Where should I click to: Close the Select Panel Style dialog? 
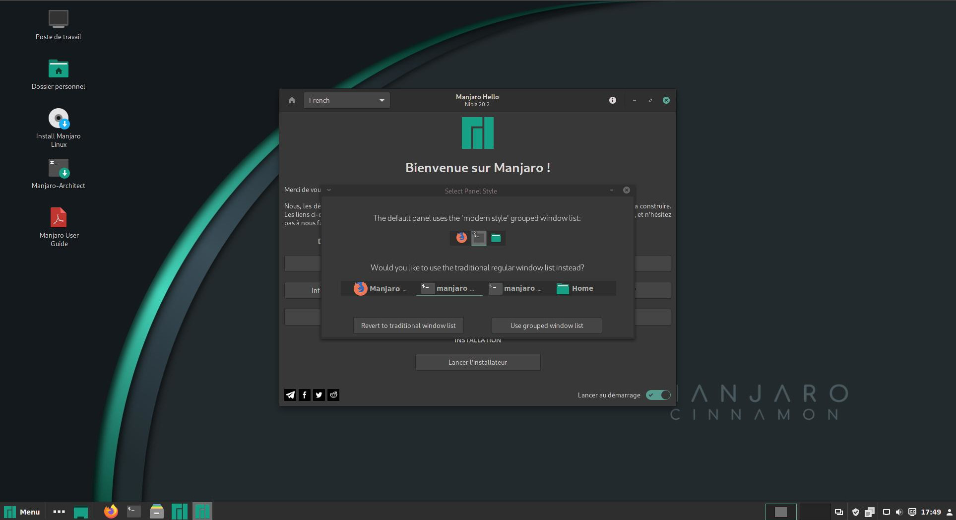[x=627, y=190]
